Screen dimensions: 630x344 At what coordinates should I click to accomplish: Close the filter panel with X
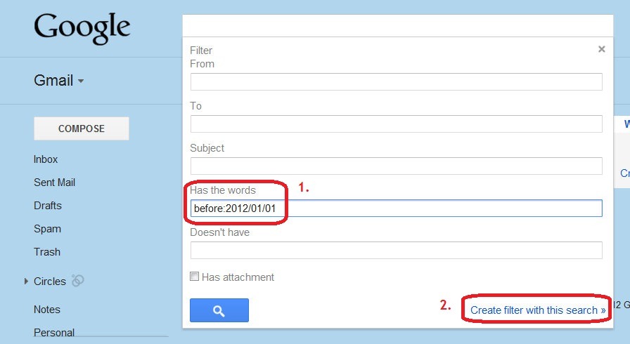tap(601, 49)
